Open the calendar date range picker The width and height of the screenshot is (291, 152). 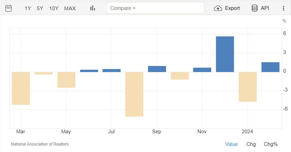(x=8, y=8)
